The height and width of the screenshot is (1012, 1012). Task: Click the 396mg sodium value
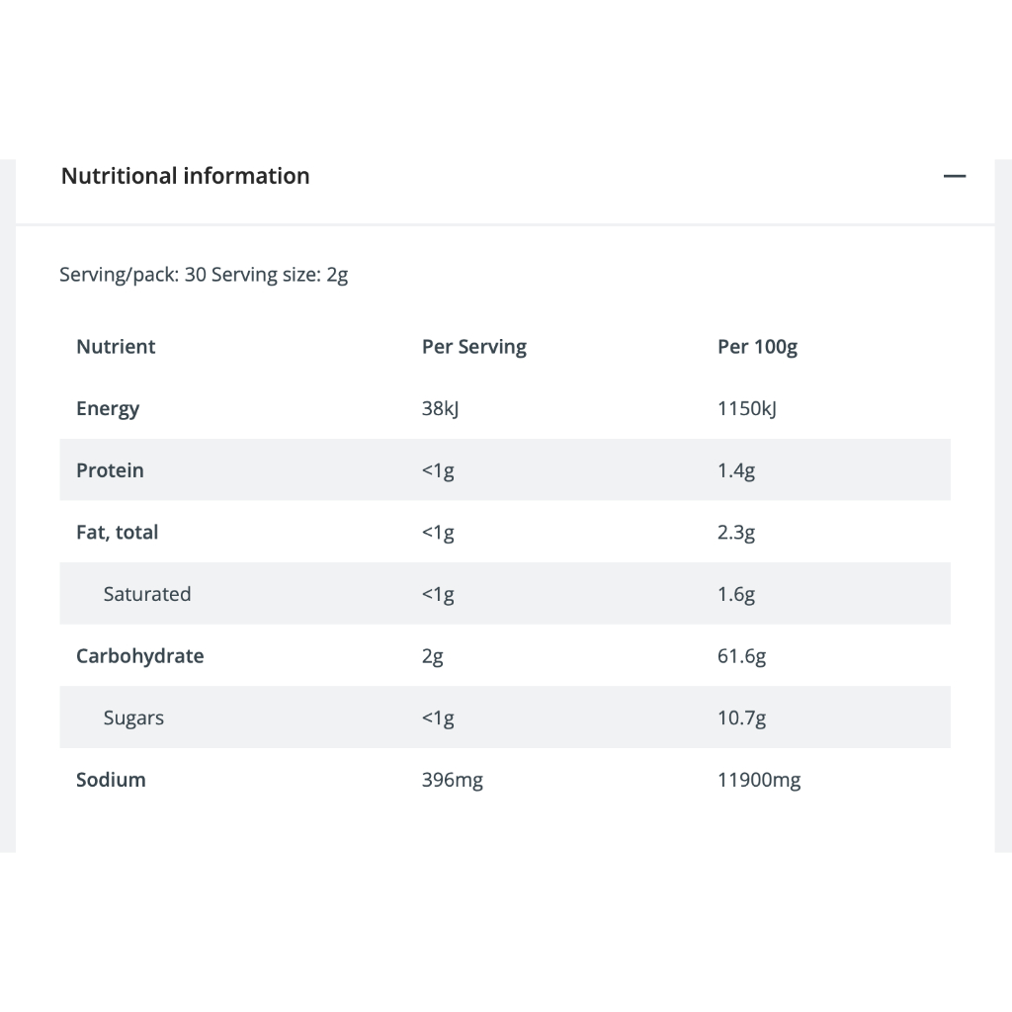point(453,780)
